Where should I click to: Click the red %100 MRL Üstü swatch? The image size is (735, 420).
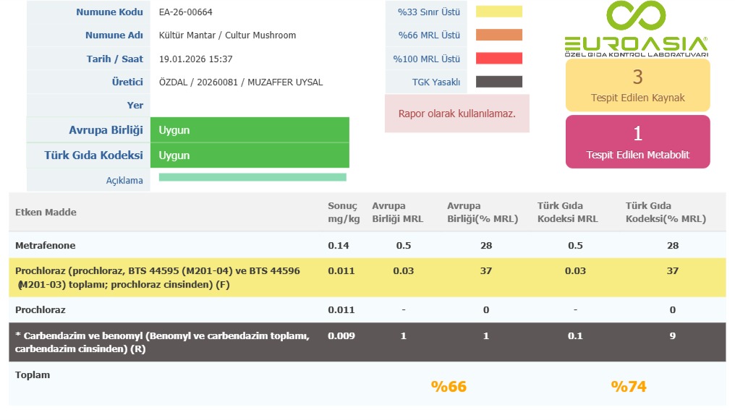pyautogui.click(x=498, y=59)
